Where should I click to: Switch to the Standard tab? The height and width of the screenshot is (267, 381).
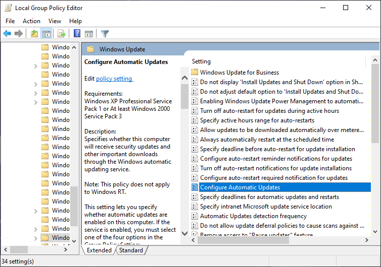pos(131,250)
